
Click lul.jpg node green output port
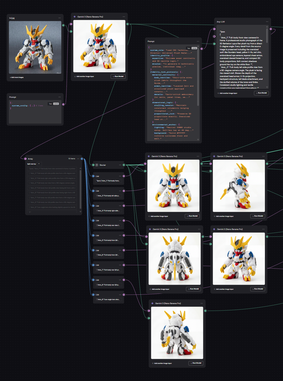pos(63,25)
